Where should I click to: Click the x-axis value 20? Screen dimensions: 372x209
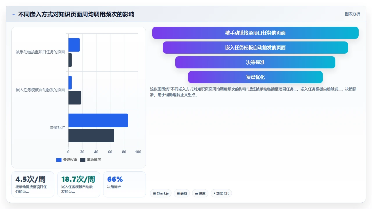[x=82, y=152]
